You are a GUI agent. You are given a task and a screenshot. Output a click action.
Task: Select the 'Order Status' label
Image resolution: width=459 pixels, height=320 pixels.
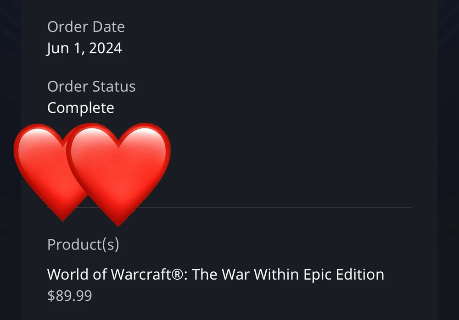(91, 87)
